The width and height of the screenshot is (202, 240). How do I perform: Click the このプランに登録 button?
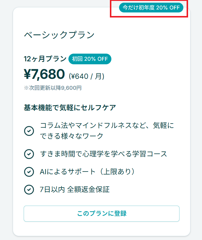point(102,214)
